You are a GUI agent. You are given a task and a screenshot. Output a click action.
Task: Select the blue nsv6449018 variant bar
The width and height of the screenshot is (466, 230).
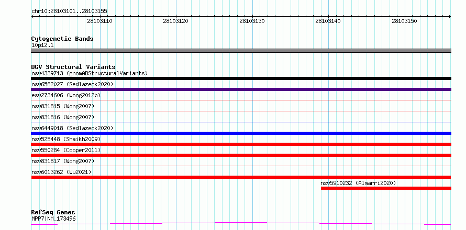coord(241,133)
